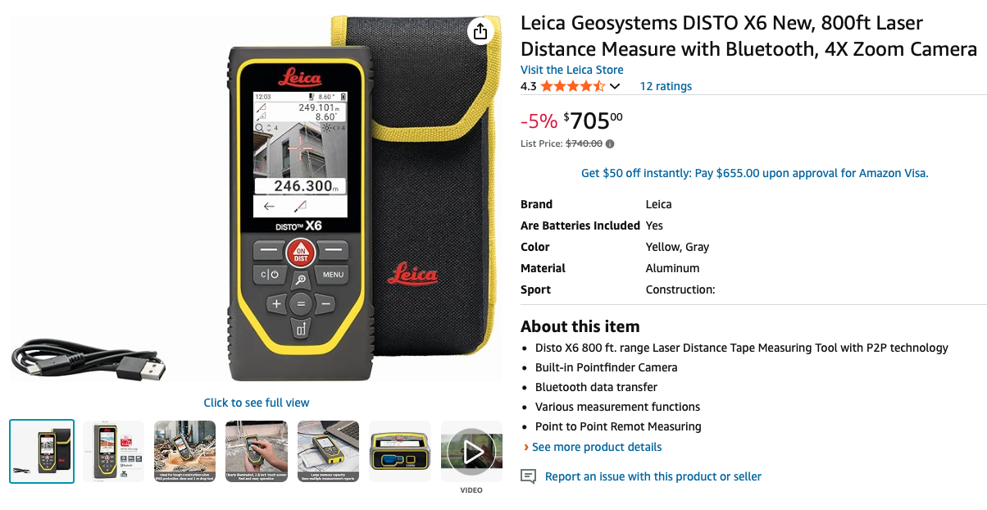Image resolution: width=987 pixels, height=510 pixels.
Task: Open Visit the Leica Store link
Action: (572, 70)
